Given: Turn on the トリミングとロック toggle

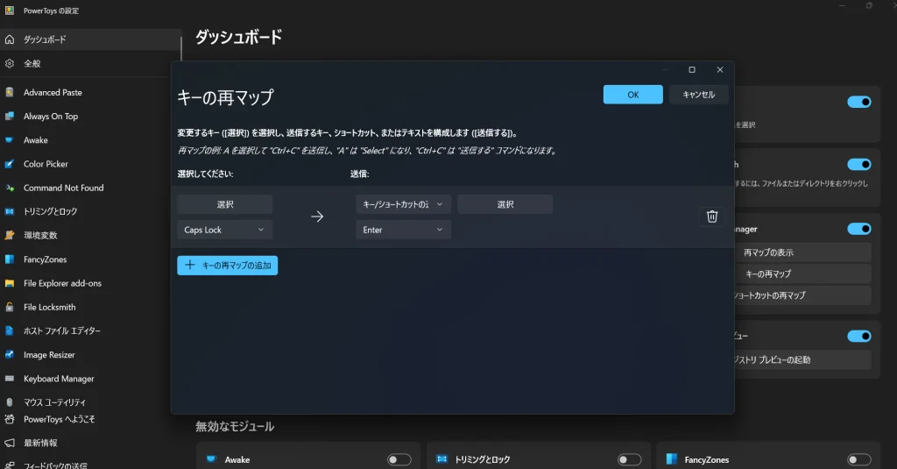Looking at the screenshot, I should tap(629, 459).
